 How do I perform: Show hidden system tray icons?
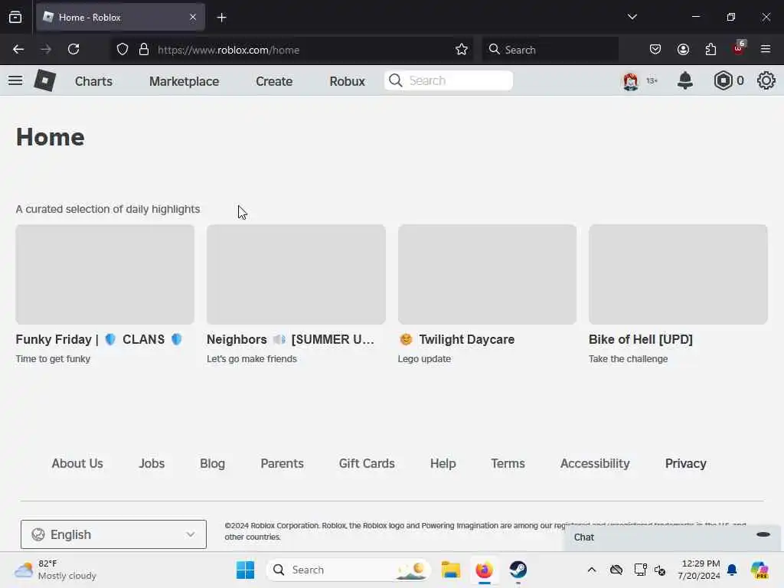(x=592, y=570)
